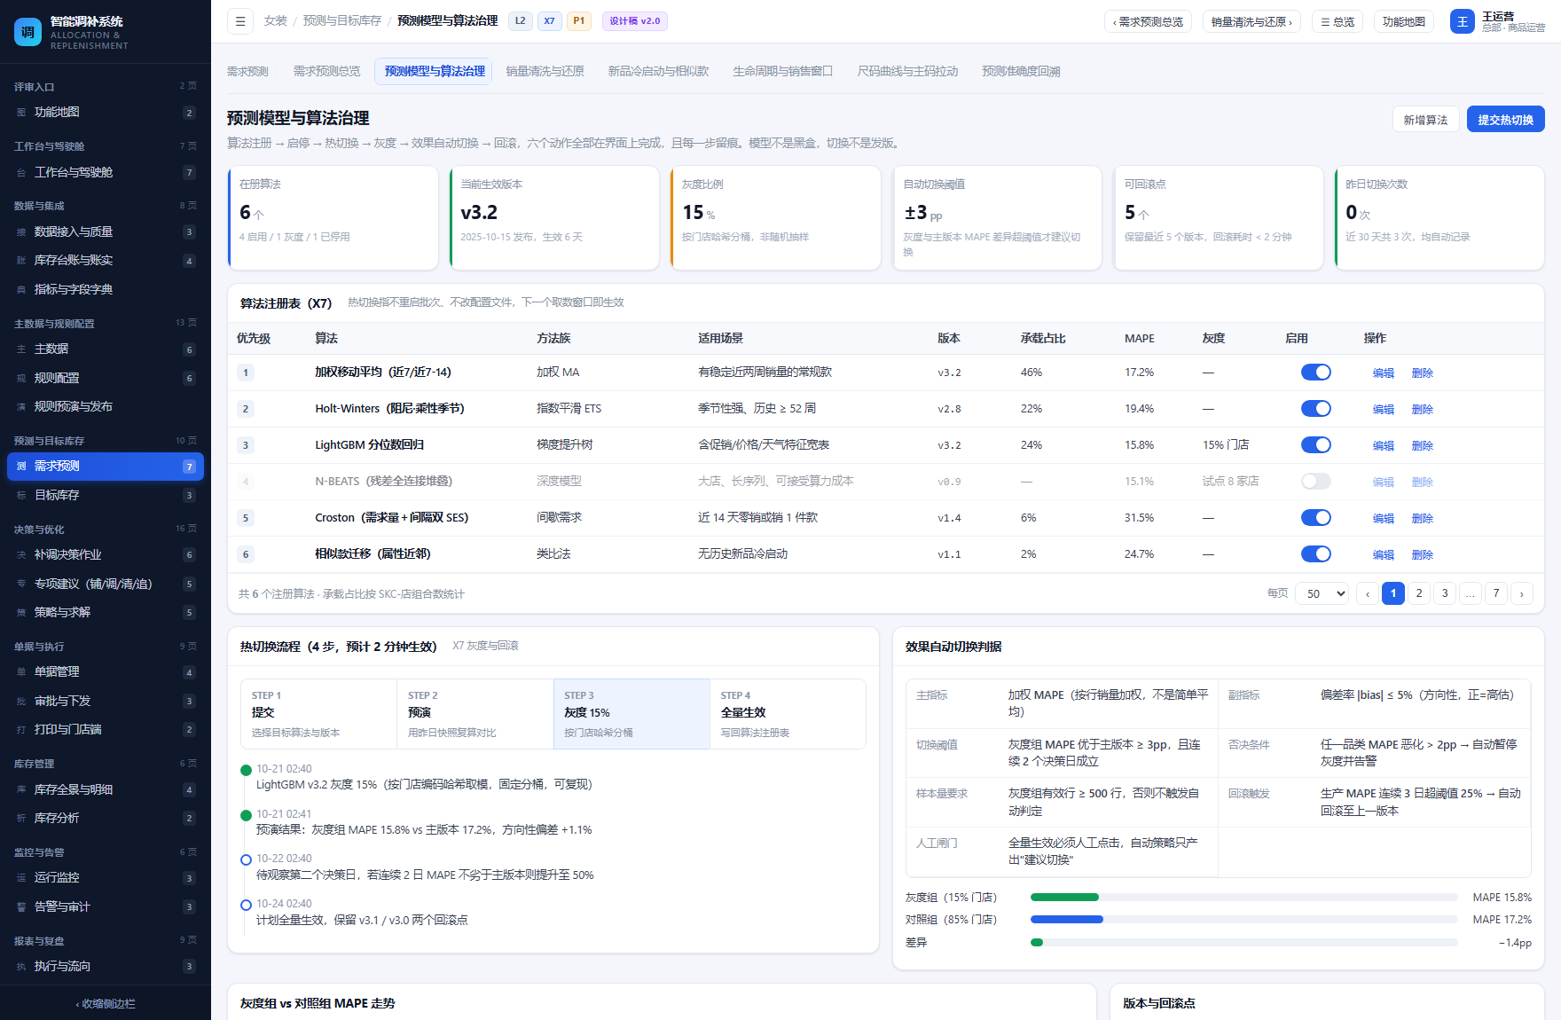Image resolution: width=1561 pixels, height=1020 pixels.
Task: Click 编辑 link for Holt-Winters row
Action: [1384, 410]
